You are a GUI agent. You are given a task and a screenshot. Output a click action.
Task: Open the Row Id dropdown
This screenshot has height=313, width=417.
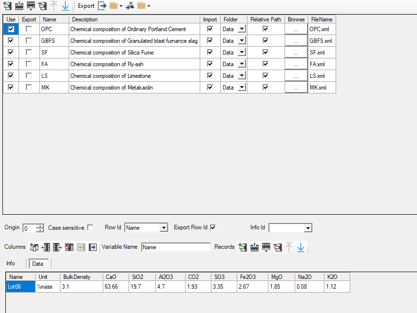coord(164,228)
